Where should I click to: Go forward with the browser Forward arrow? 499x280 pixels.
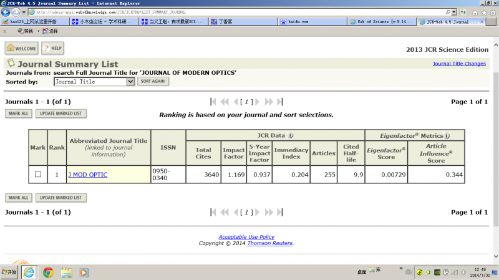tap(16, 12)
